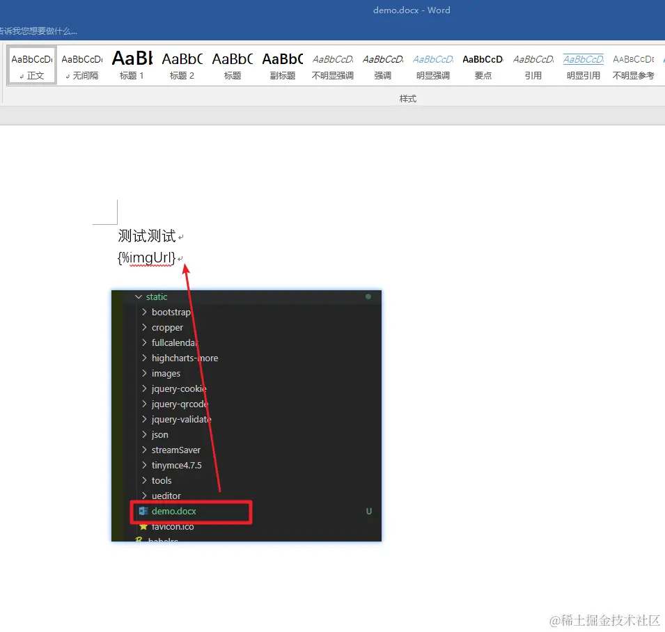Screen dimensions: 665x632
Task: Expand the cropper folder chevron
Action: tap(144, 327)
